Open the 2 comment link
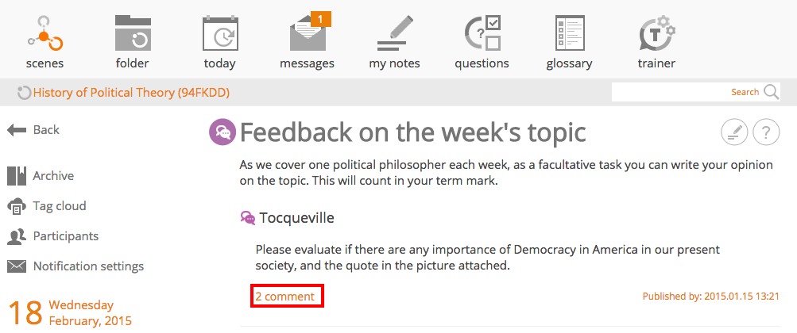Viewport: 797px width, 333px height. (284, 297)
